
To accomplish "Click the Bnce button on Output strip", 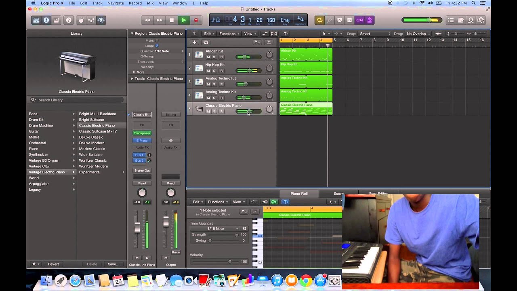I will point(176,252).
